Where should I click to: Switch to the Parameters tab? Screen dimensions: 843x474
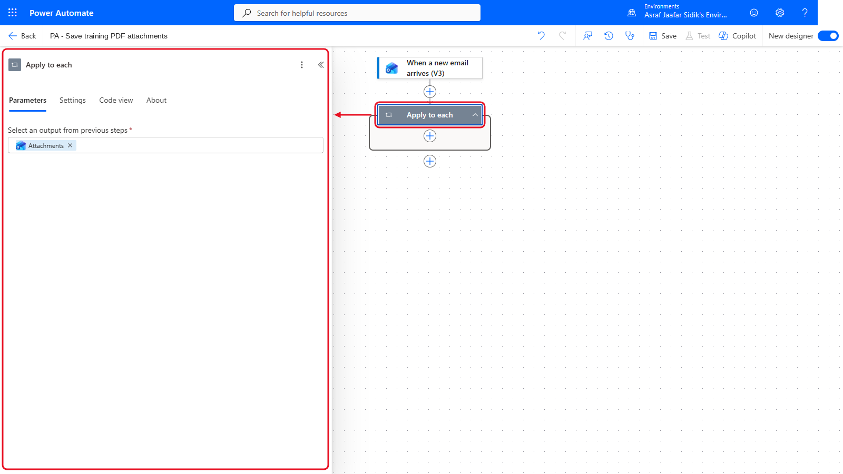27,100
